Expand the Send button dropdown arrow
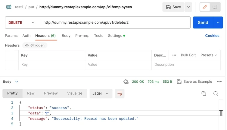Screen dimensions: 227x130 point(218,22)
